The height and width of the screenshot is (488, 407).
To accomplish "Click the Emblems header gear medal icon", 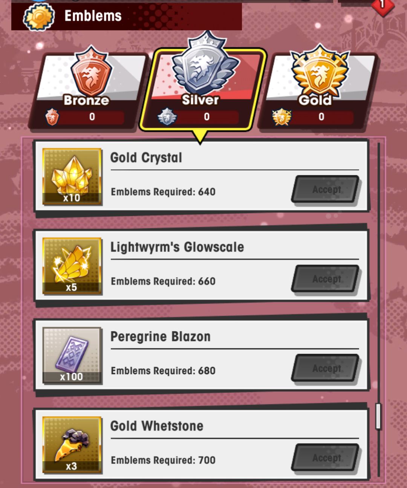I will 39,17.
